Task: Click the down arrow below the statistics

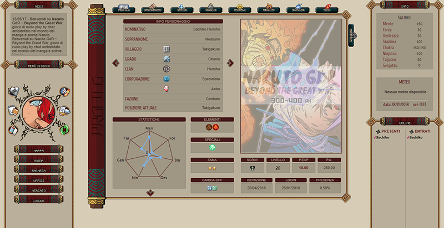Action: point(150,193)
